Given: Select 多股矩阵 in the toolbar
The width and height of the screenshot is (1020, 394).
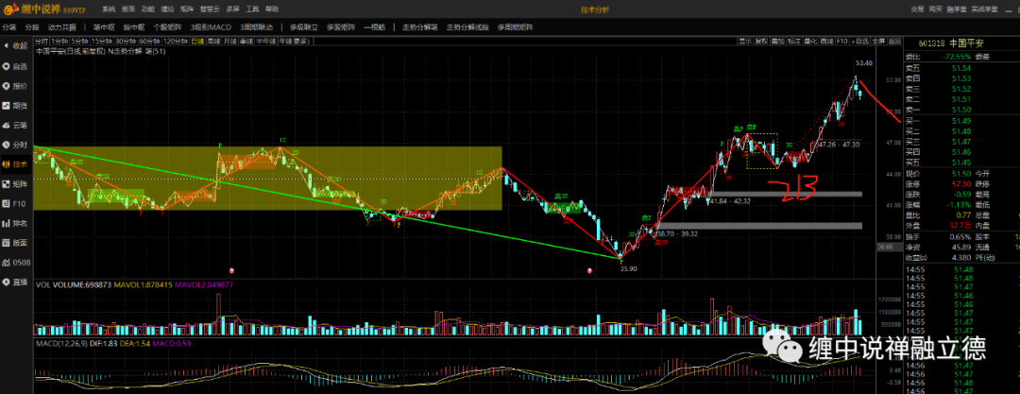Looking at the screenshot, I should point(341,27).
